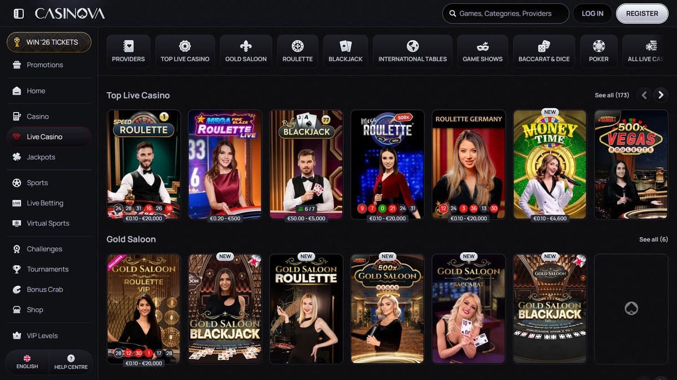Click See all (173) link
Image resolution: width=677 pixels, height=380 pixels.
point(612,95)
